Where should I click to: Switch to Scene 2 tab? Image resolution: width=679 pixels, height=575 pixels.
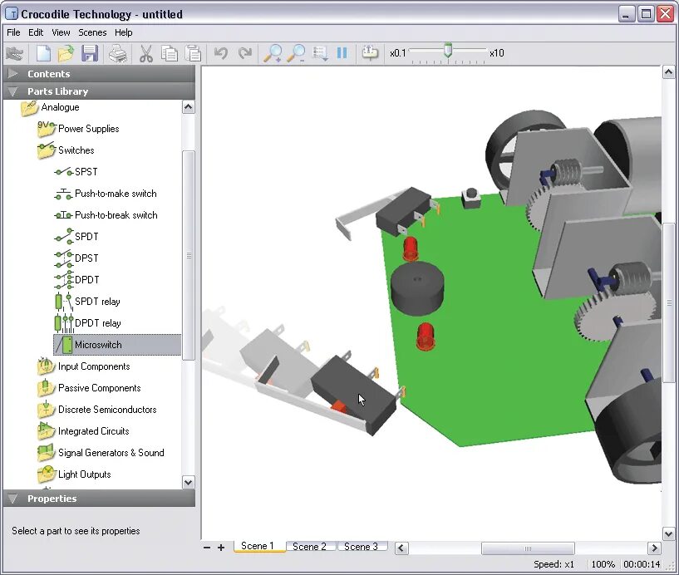click(x=310, y=547)
